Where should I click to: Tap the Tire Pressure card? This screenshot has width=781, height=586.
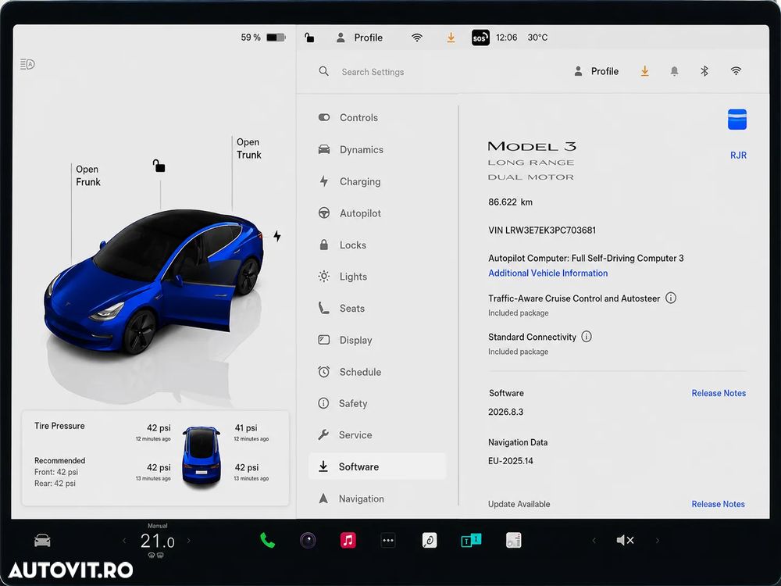pyautogui.click(x=155, y=458)
